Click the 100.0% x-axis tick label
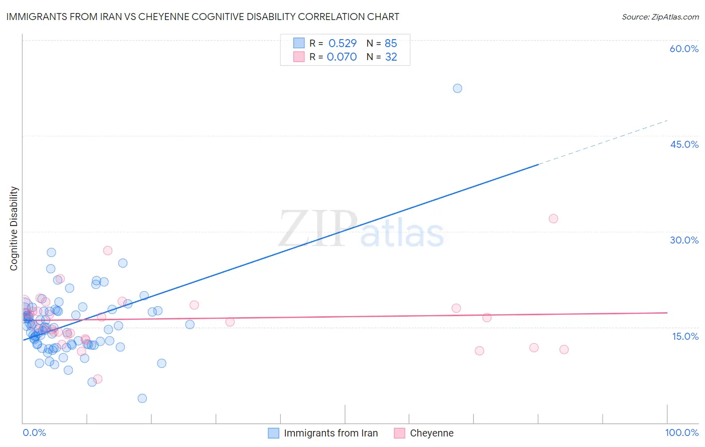This screenshot has height=447, width=705. 682,432
